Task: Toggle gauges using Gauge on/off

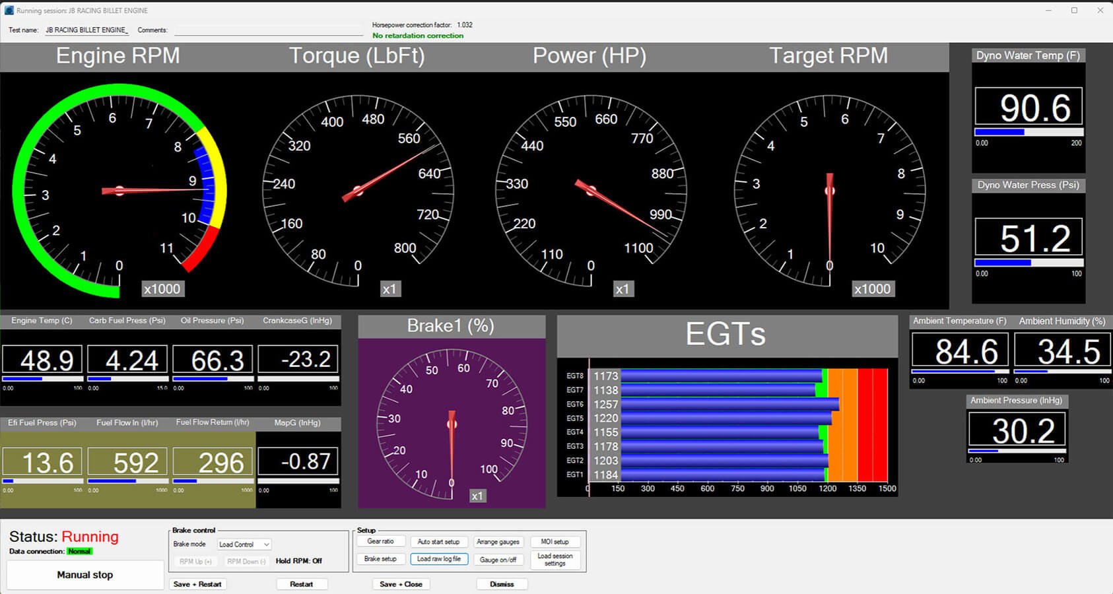Action: [498, 559]
